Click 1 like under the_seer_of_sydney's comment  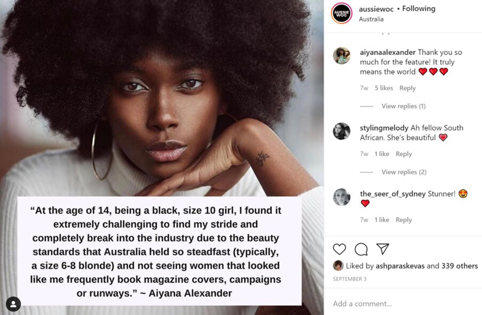pyautogui.click(x=382, y=220)
